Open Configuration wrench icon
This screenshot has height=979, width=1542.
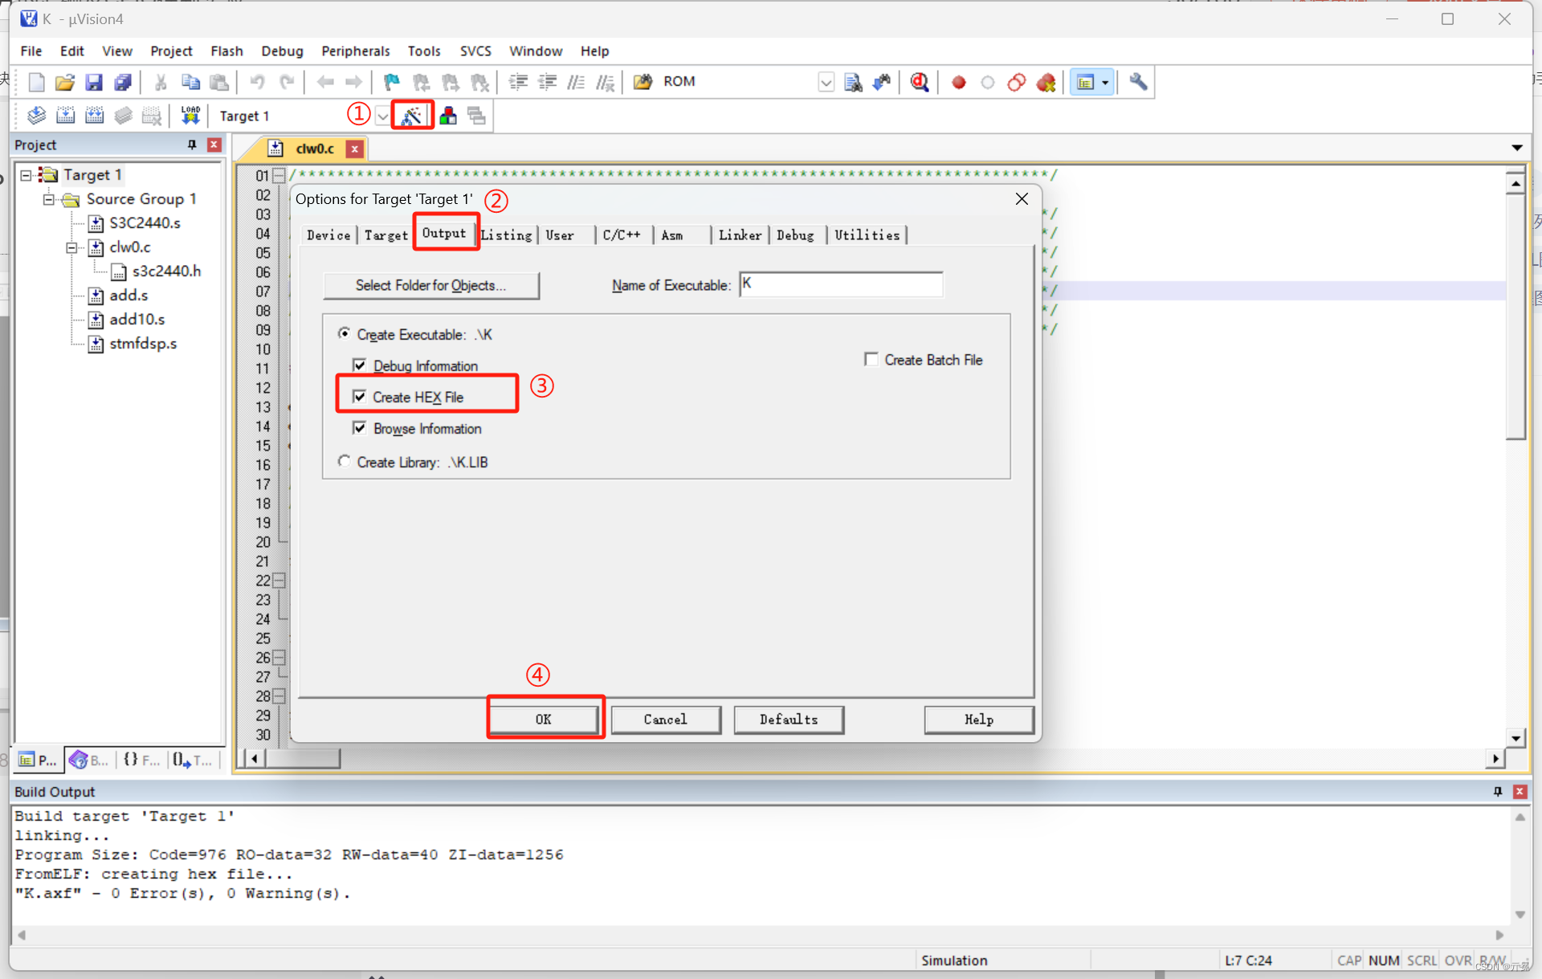tap(1138, 82)
